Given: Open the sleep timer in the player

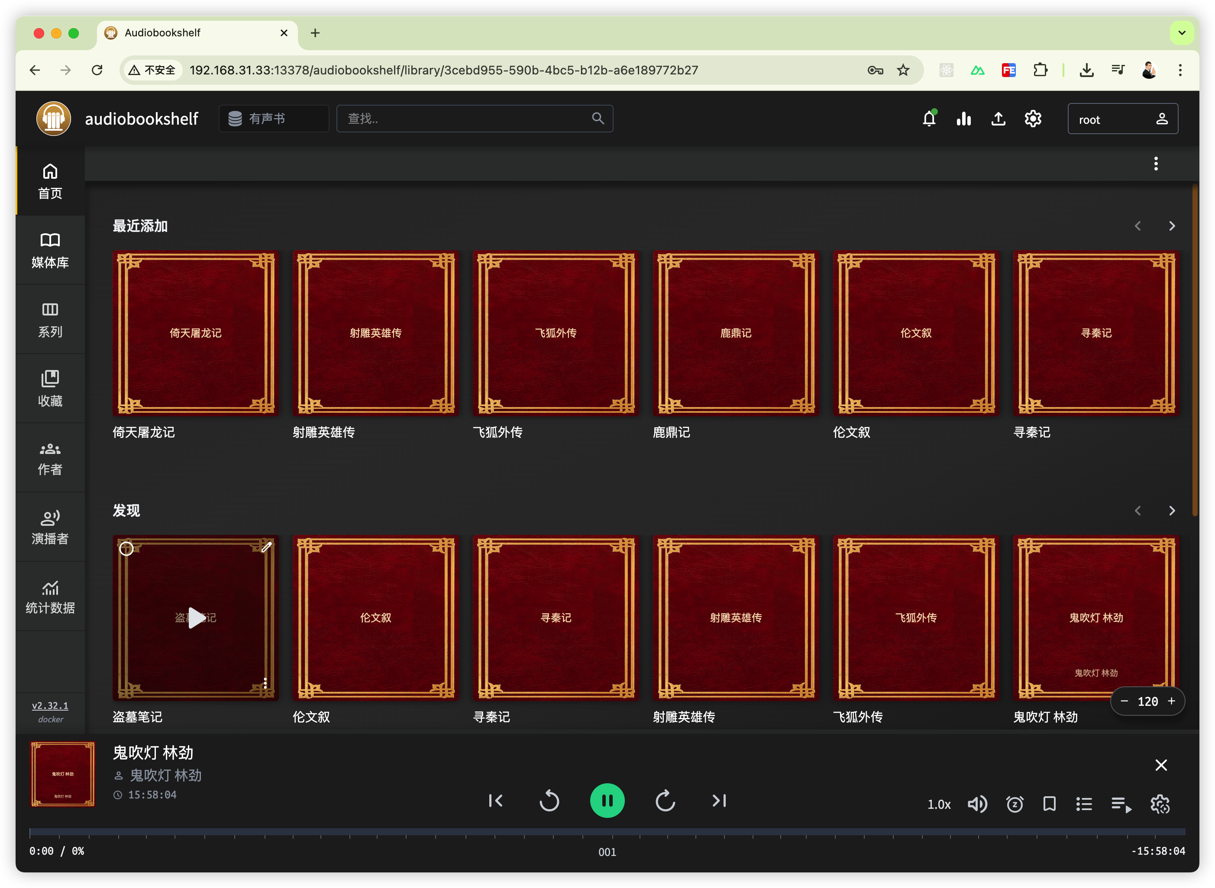Looking at the screenshot, I should pyautogui.click(x=1015, y=804).
